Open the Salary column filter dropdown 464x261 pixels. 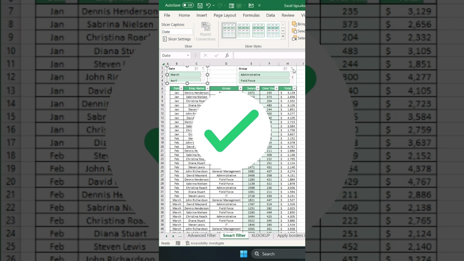(x=258, y=88)
